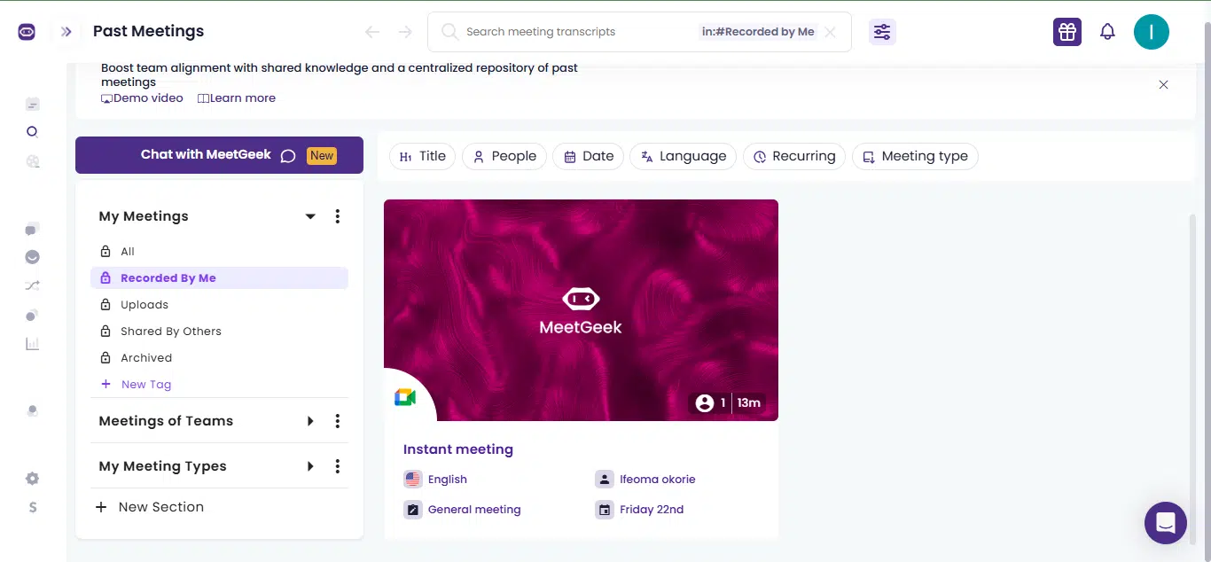
Task: Filter meetings by Title
Action: tap(423, 157)
